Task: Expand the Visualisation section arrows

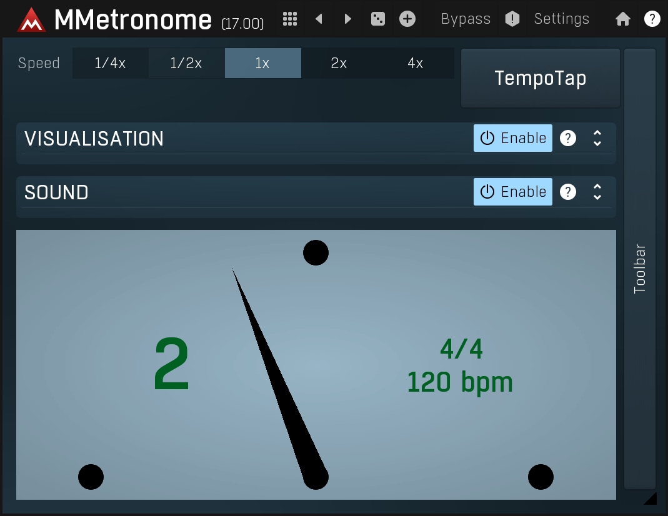Action: click(597, 138)
